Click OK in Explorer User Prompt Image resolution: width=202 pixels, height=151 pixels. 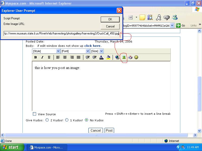click(110, 19)
